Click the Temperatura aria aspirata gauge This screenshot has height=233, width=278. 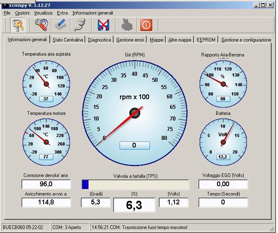pos(46,84)
